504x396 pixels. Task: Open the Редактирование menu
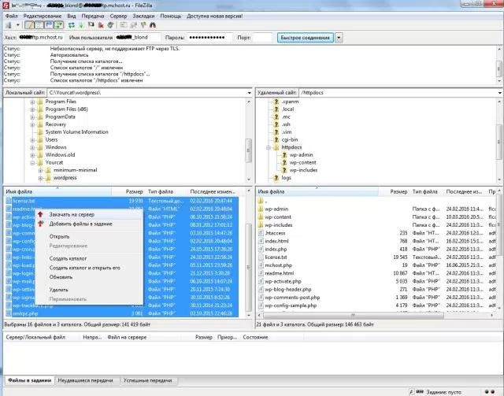(x=42, y=16)
